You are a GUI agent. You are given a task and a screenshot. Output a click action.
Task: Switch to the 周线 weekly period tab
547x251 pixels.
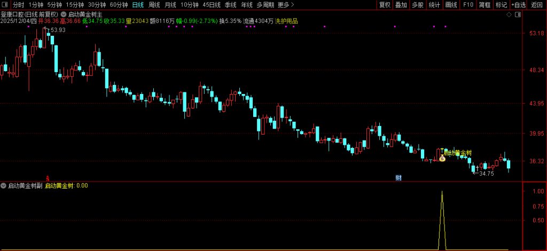coord(154,5)
